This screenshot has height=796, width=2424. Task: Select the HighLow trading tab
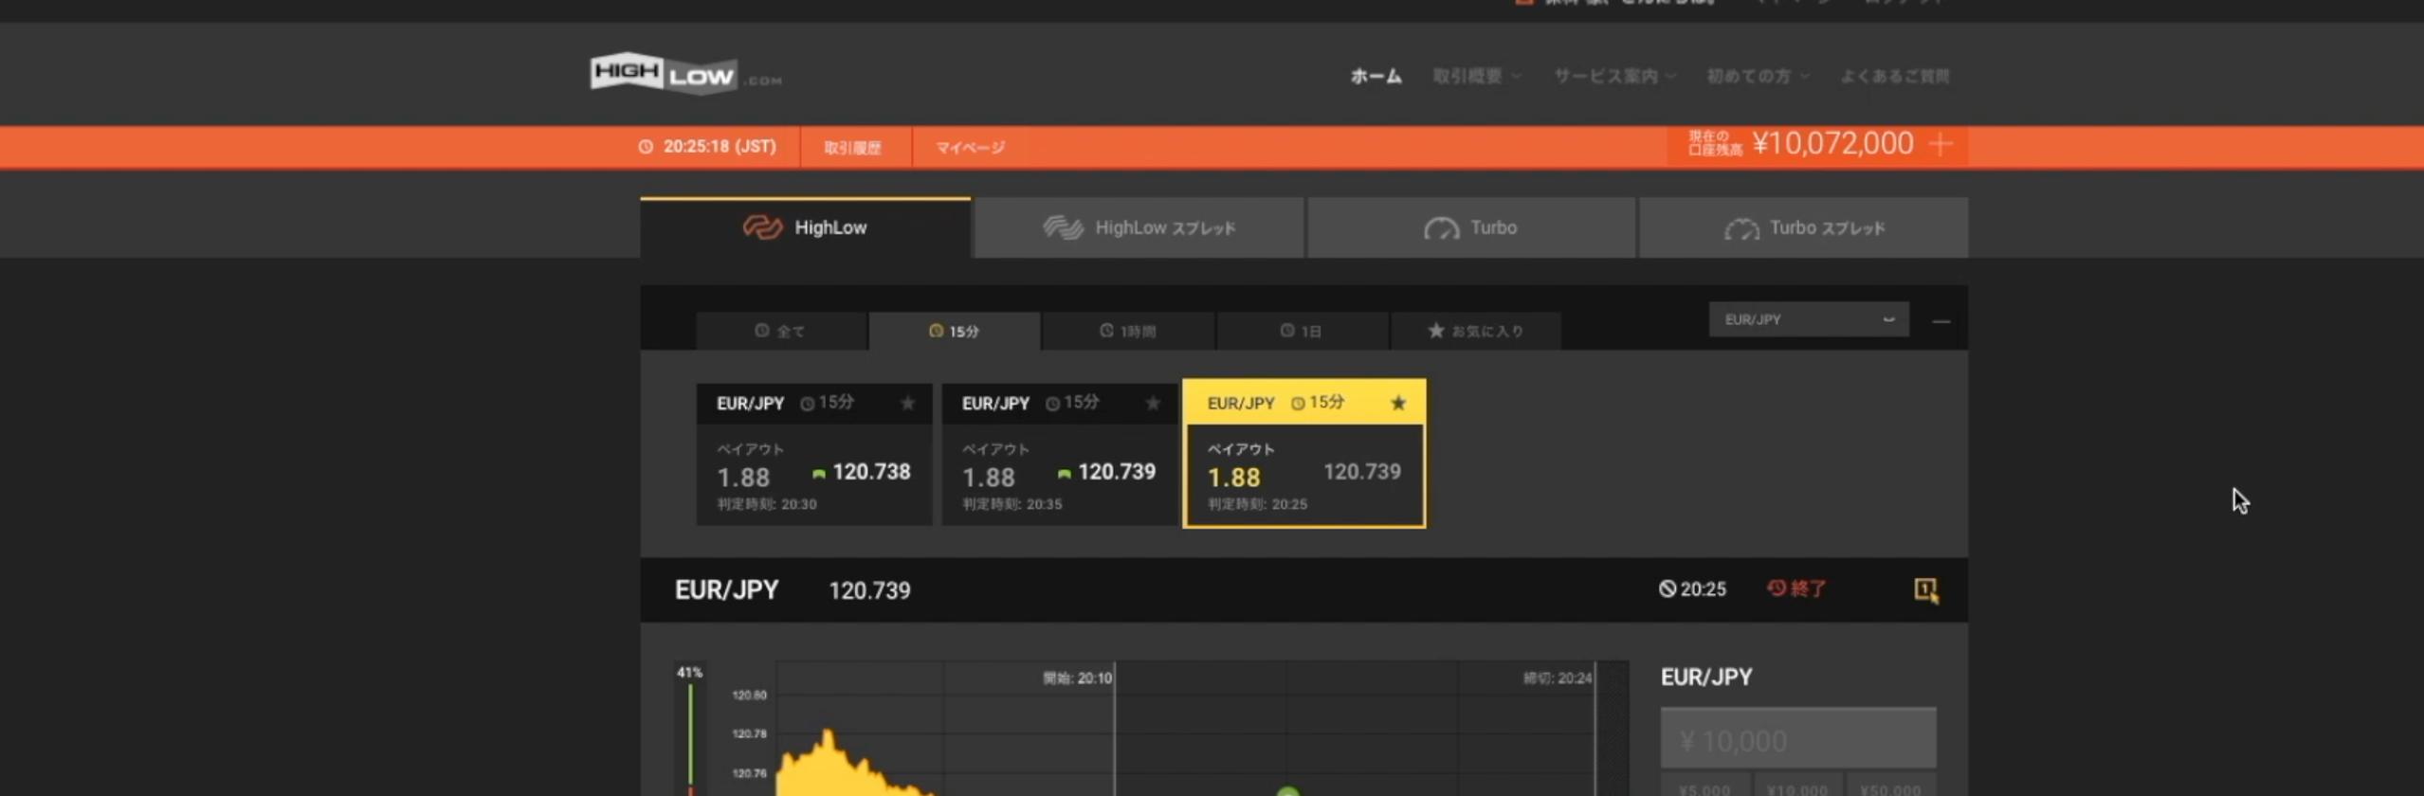805,227
